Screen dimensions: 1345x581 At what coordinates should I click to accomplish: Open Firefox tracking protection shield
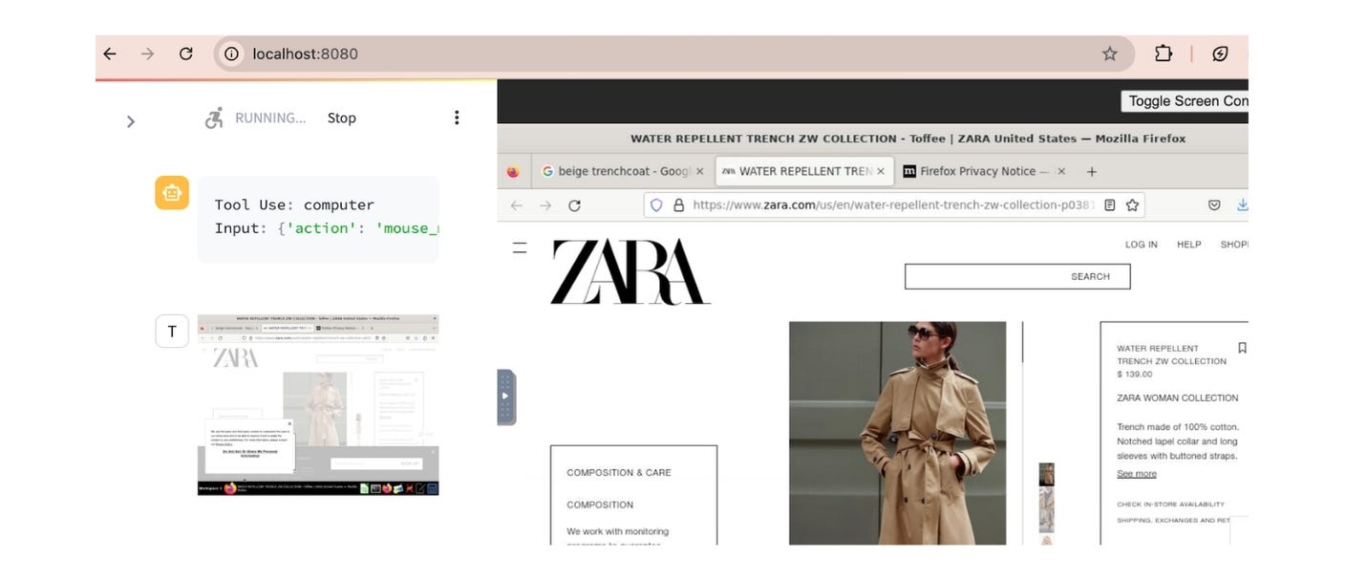pyautogui.click(x=656, y=204)
